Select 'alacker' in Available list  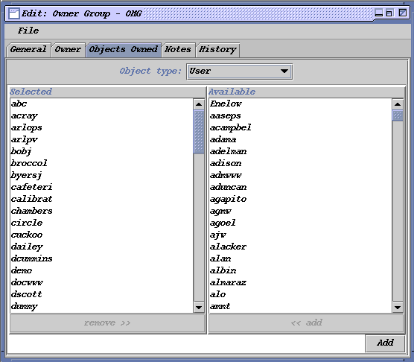coord(301,247)
